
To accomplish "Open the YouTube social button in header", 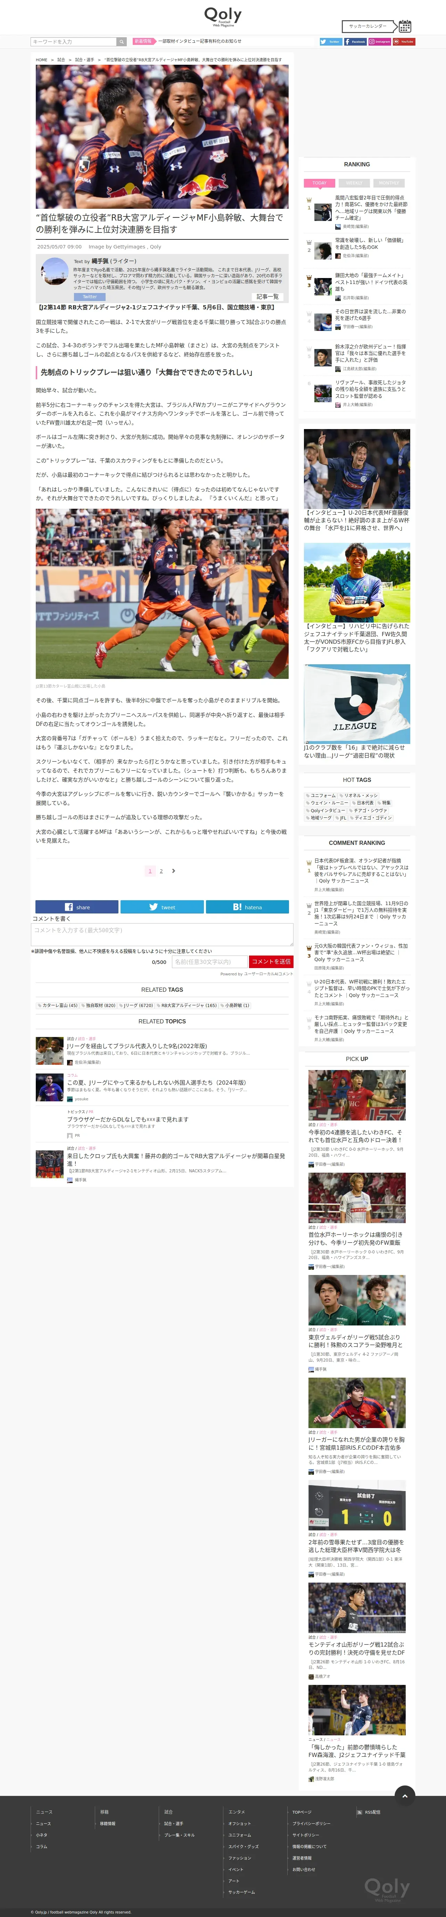I will tap(404, 42).
